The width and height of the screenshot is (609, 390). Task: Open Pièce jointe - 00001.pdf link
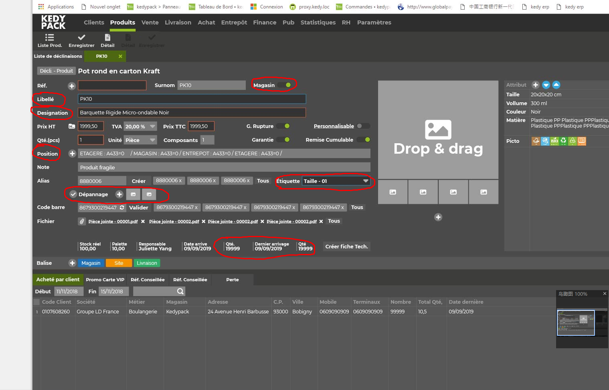coord(113,221)
